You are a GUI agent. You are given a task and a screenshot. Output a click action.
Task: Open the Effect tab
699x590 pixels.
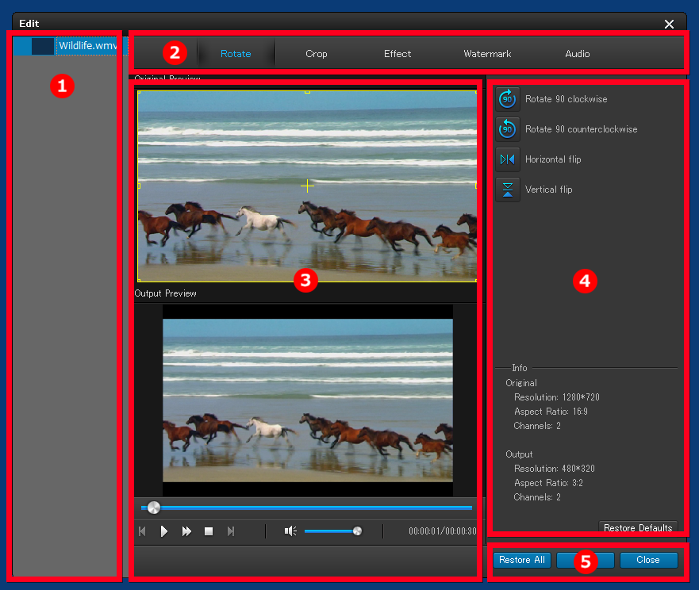[397, 54]
